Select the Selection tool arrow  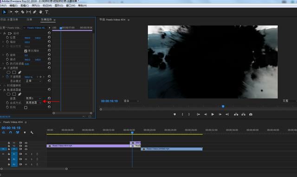pyautogui.click(x=4, y=12)
